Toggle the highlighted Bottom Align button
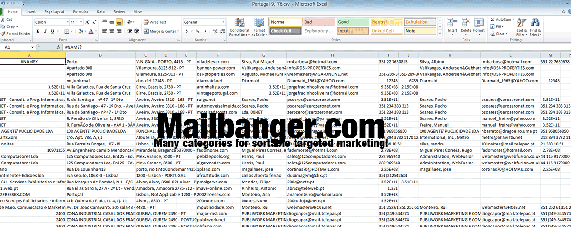 tap(119, 22)
